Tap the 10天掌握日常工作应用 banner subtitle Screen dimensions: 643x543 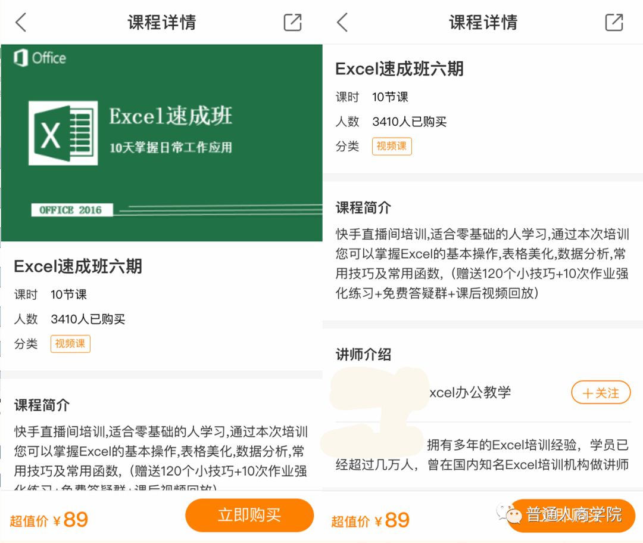pos(171,147)
